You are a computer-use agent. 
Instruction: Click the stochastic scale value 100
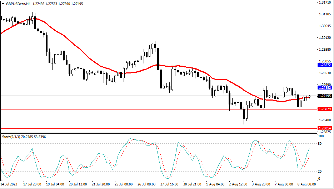pyautogui.click(x=321, y=136)
